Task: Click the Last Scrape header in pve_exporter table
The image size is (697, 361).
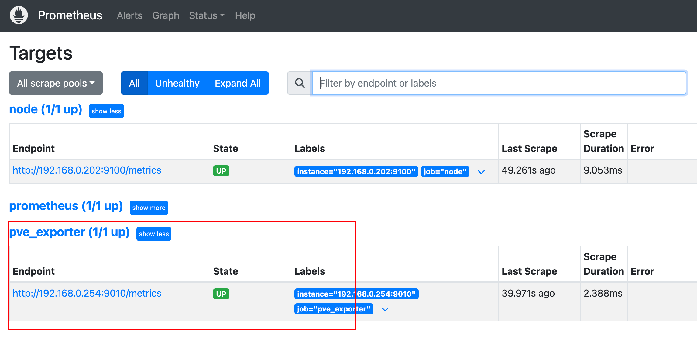Action: coord(529,271)
